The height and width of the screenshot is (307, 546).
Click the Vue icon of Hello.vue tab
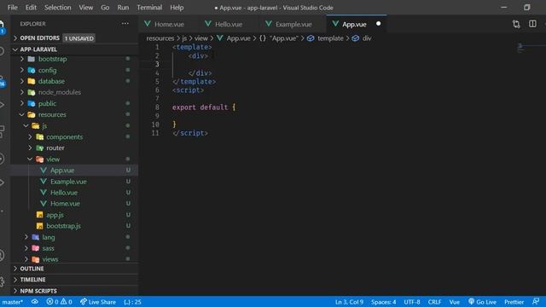pos(208,24)
